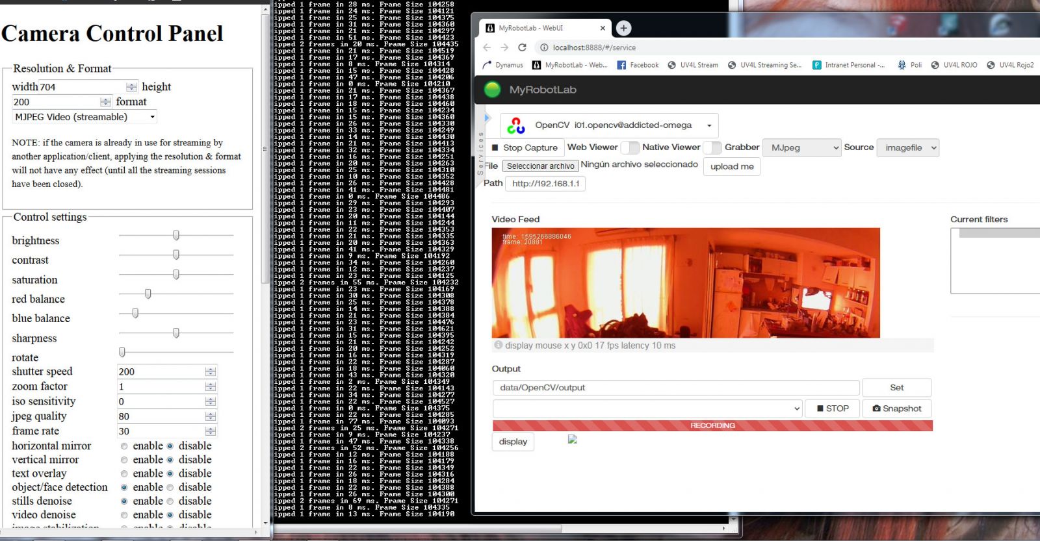Click the green MyRobotLab status icon
The image size is (1040, 541).
pos(492,90)
